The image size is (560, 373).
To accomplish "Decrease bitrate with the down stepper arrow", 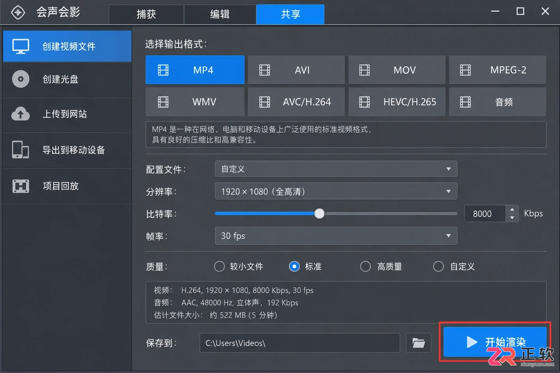I will (512, 218).
